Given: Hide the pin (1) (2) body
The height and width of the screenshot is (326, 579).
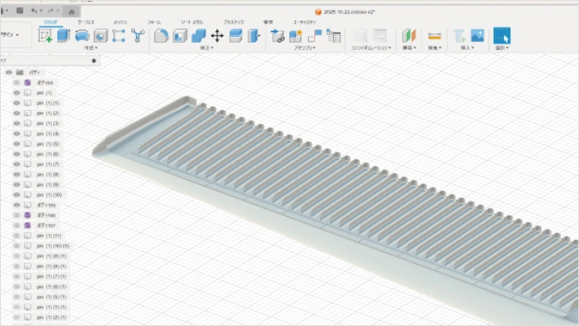Looking at the screenshot, I should [x=17, y=113].
